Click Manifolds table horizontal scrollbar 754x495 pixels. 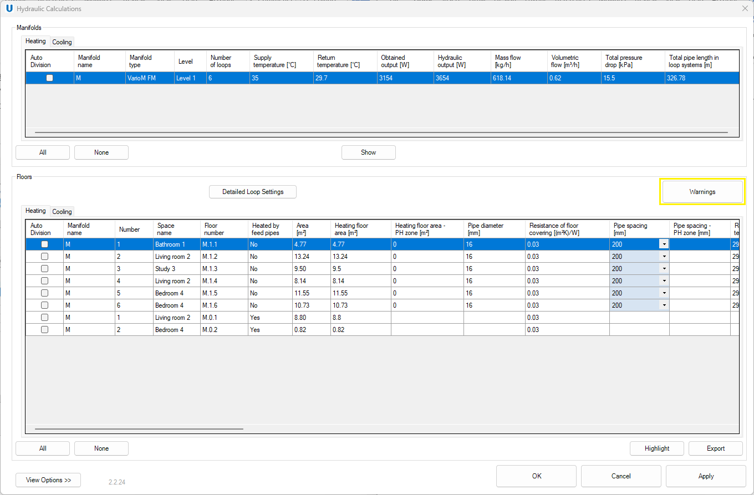click(381, 132)
